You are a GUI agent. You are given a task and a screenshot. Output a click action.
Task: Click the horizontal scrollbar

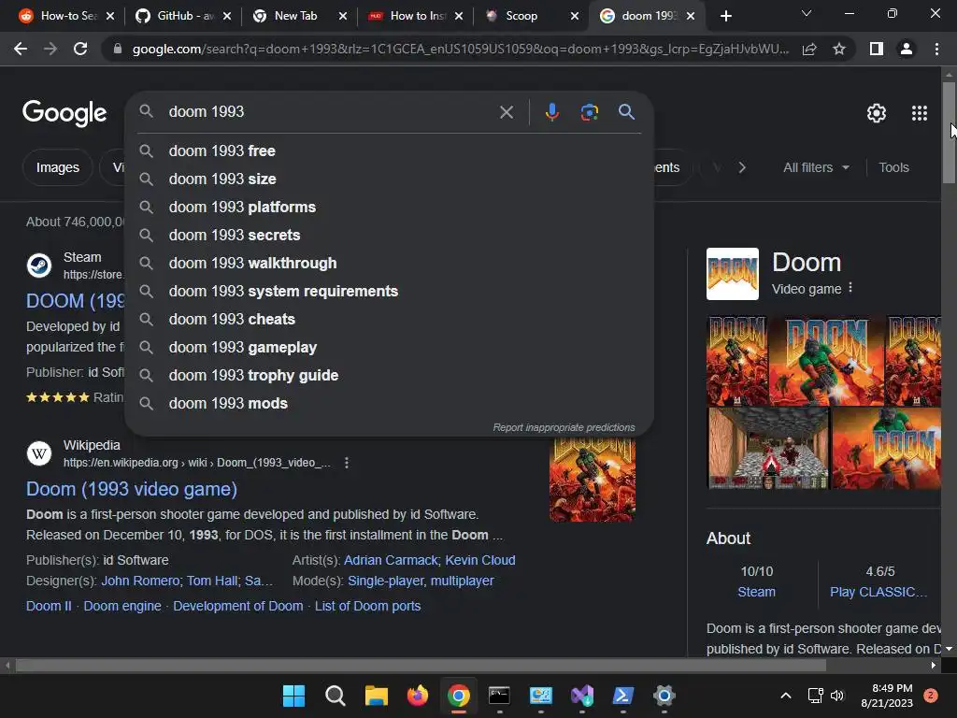421,665
